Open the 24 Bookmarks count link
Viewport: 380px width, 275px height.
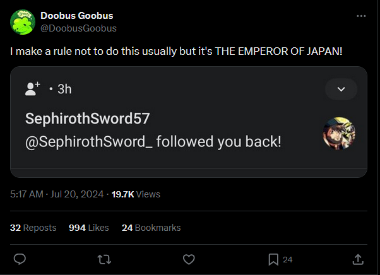tap(151, 228)
